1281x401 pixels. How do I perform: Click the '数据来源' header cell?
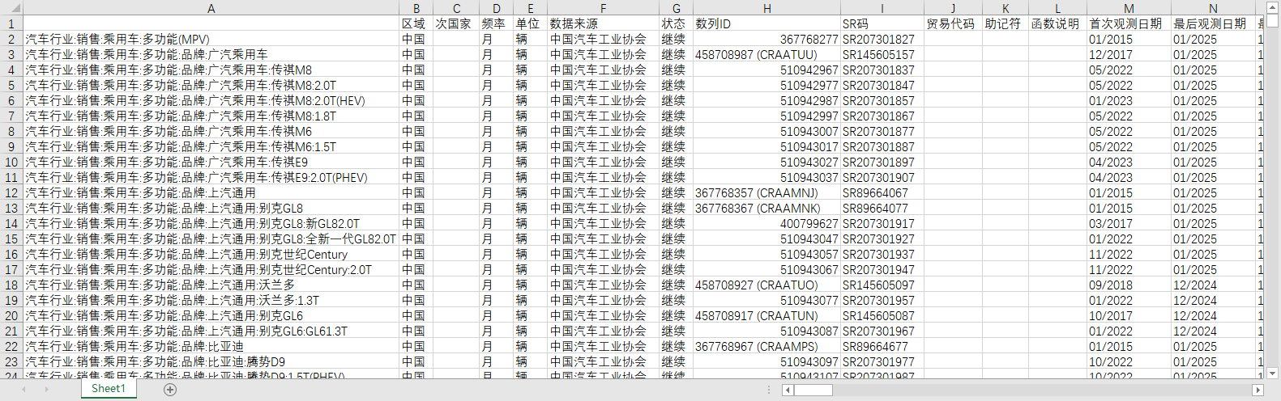(x=603, y=23)
